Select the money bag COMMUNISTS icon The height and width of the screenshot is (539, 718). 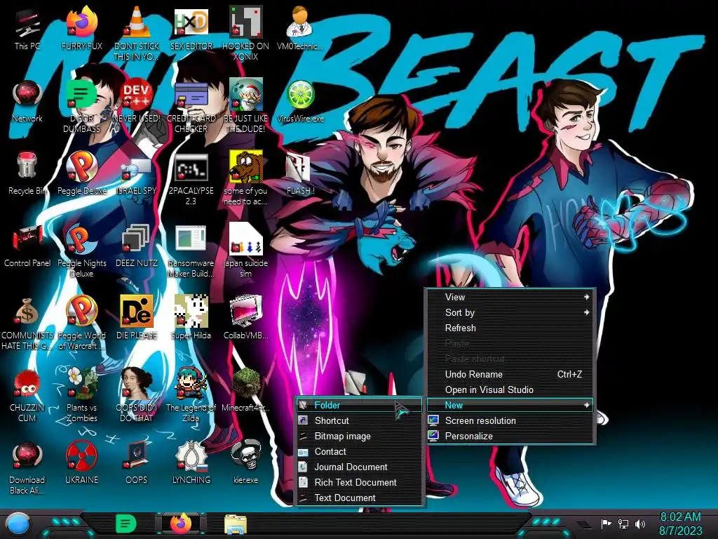pos(27,323)
